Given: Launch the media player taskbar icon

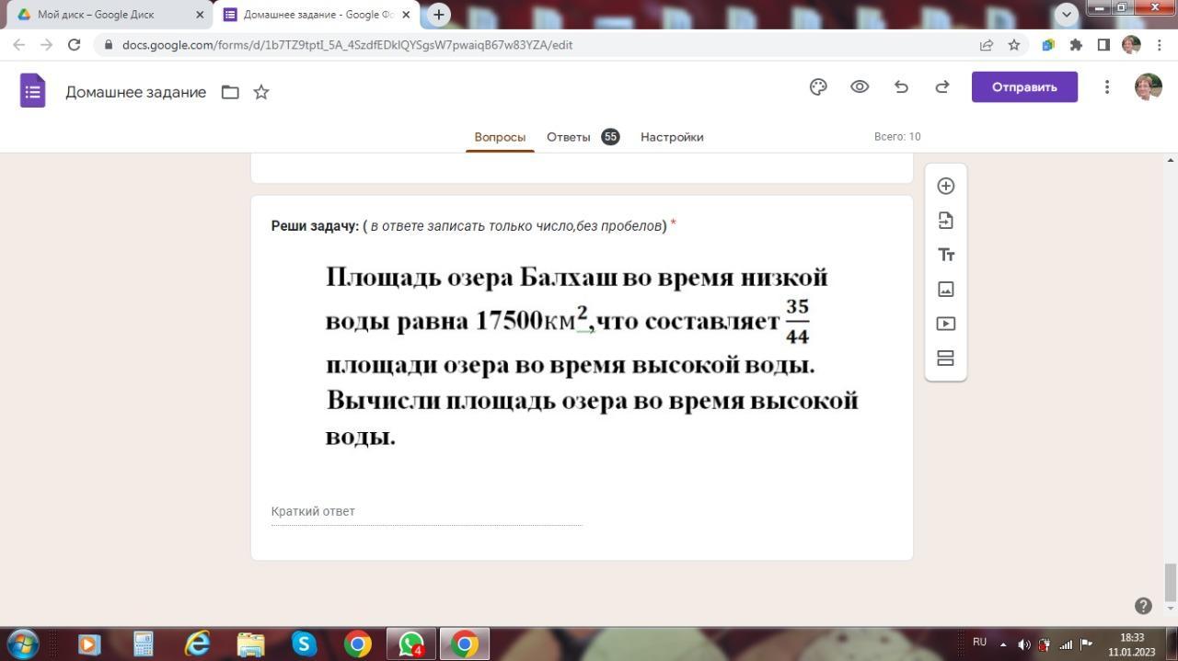Looking at the screenshot, I should coord(89,644).
